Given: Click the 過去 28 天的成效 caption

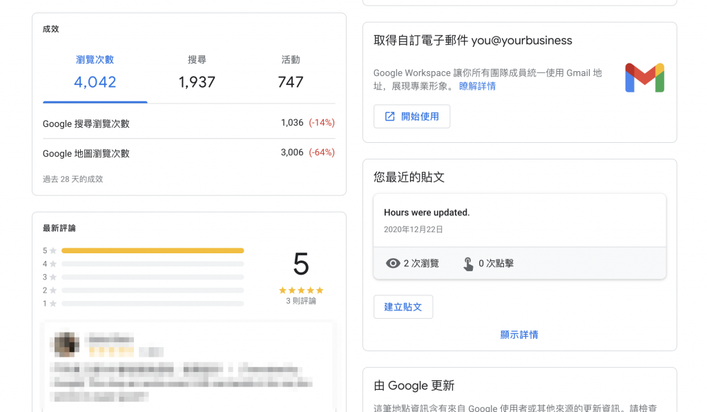Looking at the screenshot, I should [73, 179].
